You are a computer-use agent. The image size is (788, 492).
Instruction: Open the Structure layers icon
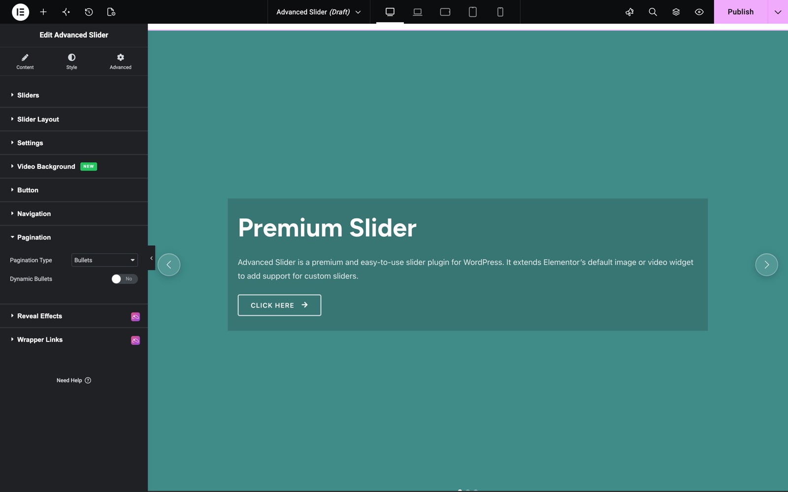tap(676, 12)
